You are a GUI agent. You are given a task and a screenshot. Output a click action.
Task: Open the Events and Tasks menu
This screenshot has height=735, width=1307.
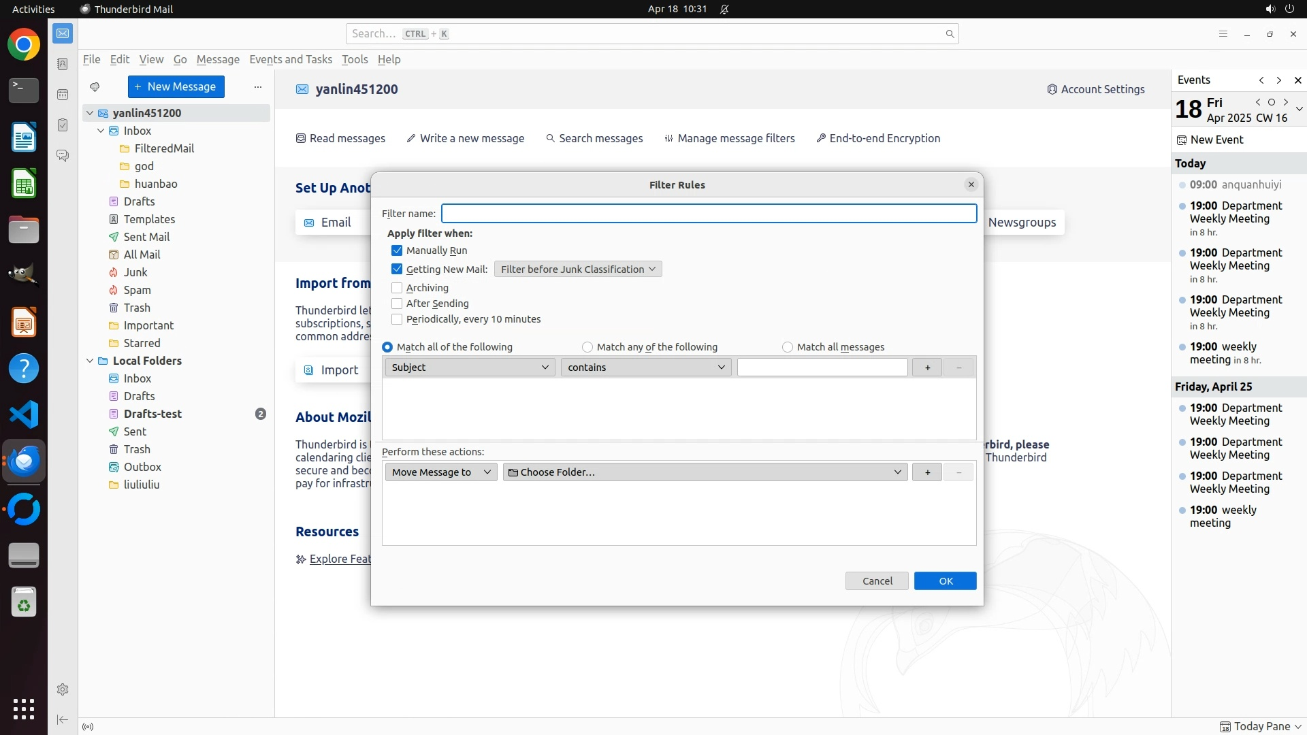291,60
